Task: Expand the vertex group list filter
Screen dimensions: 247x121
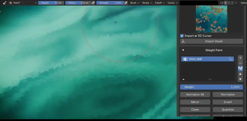Action: (183, 79)
